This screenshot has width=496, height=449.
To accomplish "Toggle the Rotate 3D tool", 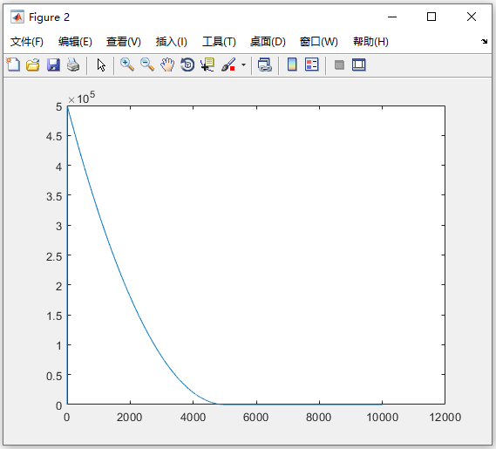I will [x=187, y=65].
